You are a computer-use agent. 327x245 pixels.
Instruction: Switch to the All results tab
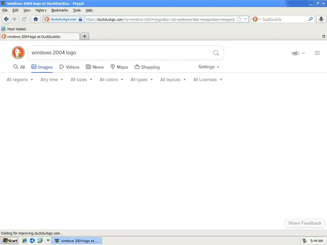pos(19,67)
